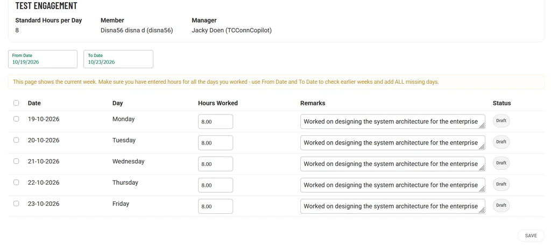Click the Member label

112,20
